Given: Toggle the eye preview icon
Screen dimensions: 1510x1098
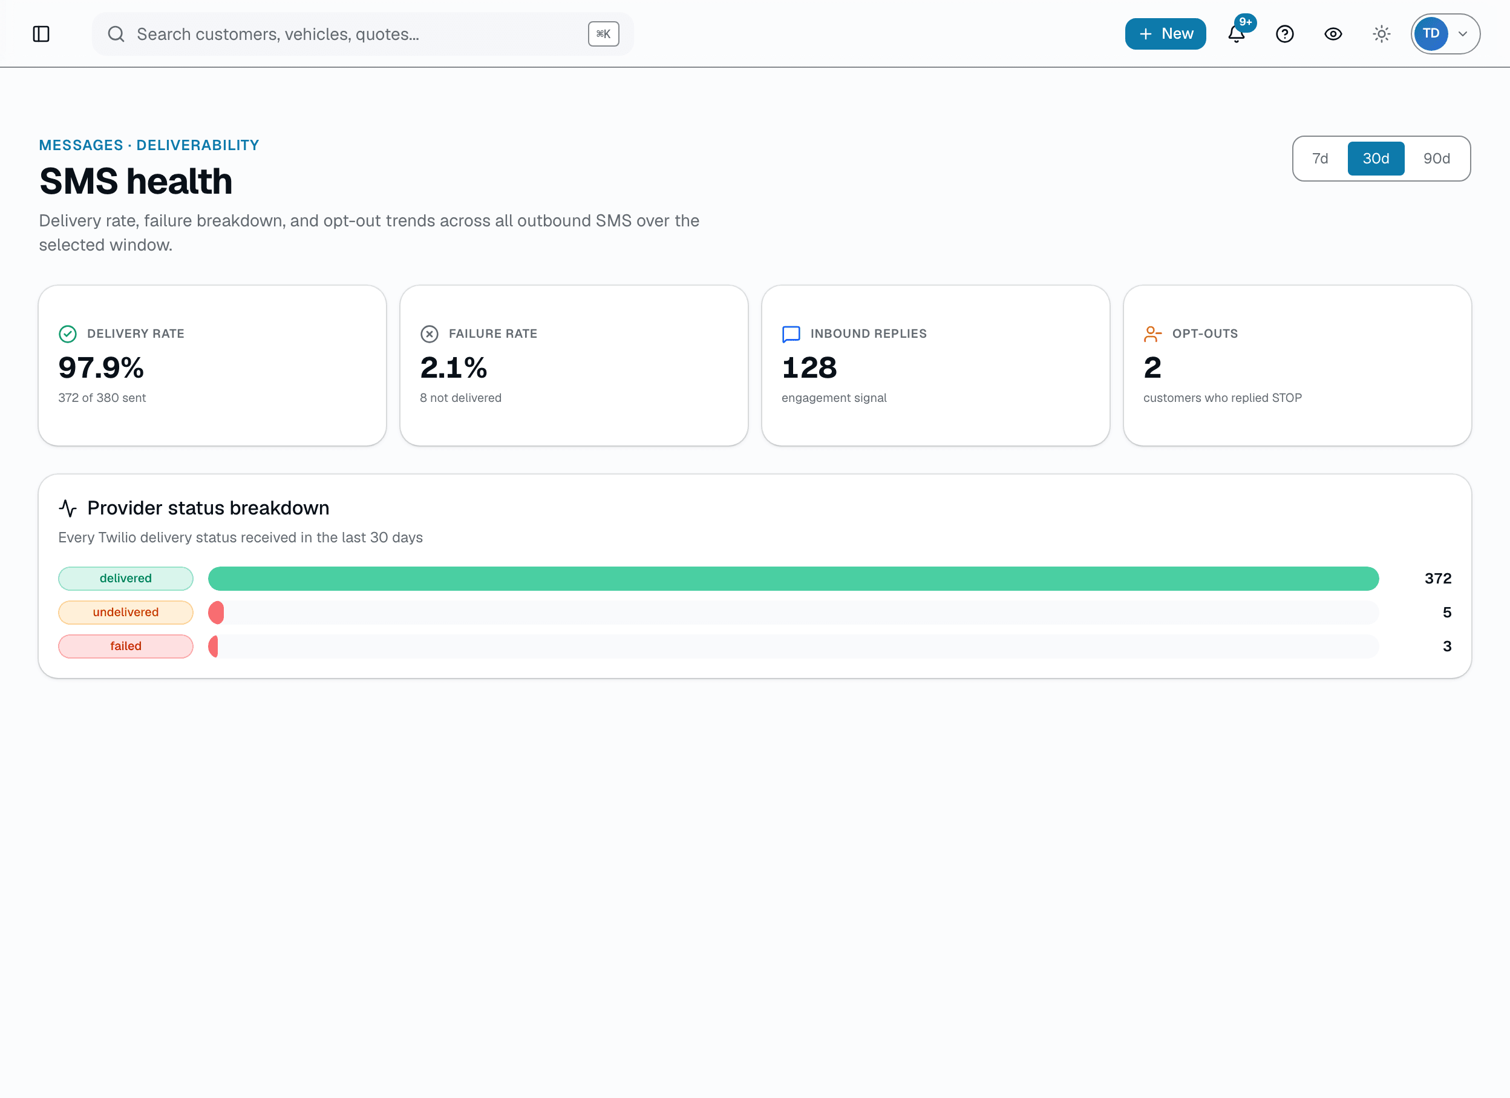Looking at the screenshot, I should 1333,34.
